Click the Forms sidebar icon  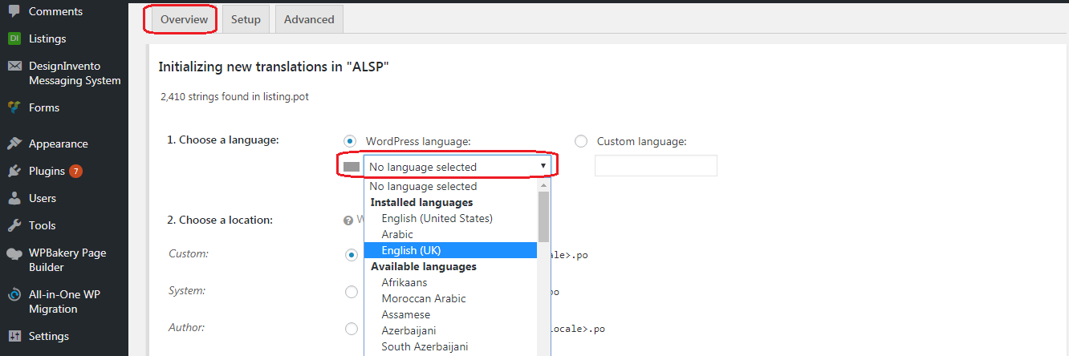(x=14, y=107)
